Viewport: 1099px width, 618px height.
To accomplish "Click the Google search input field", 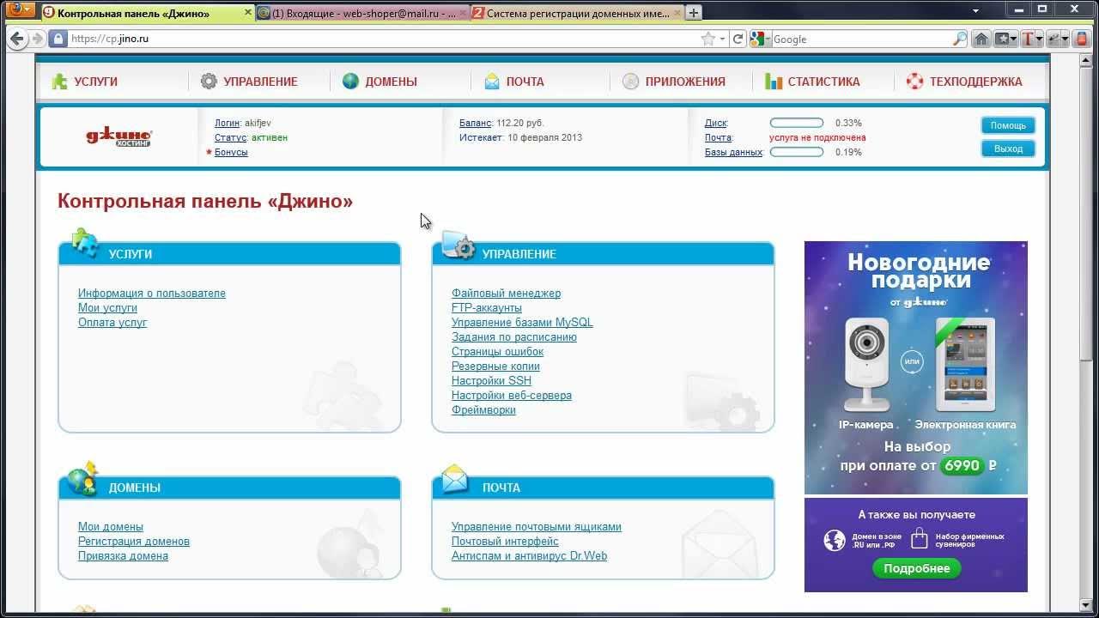I will [861, 39].
